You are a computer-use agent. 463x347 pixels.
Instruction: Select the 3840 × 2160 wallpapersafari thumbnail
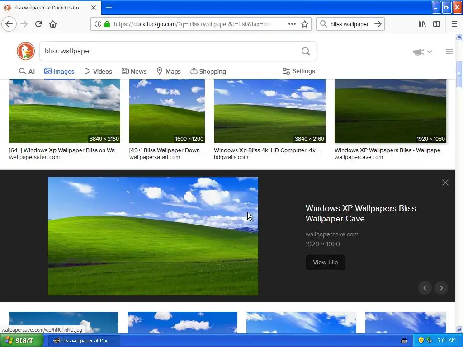pyautogui.click(x=65, y=111)
